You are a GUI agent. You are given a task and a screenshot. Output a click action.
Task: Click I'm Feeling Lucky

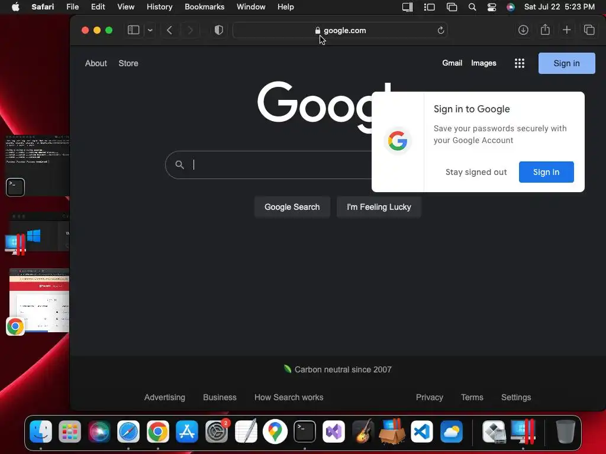pyautogui.click(x=379, y=207)
